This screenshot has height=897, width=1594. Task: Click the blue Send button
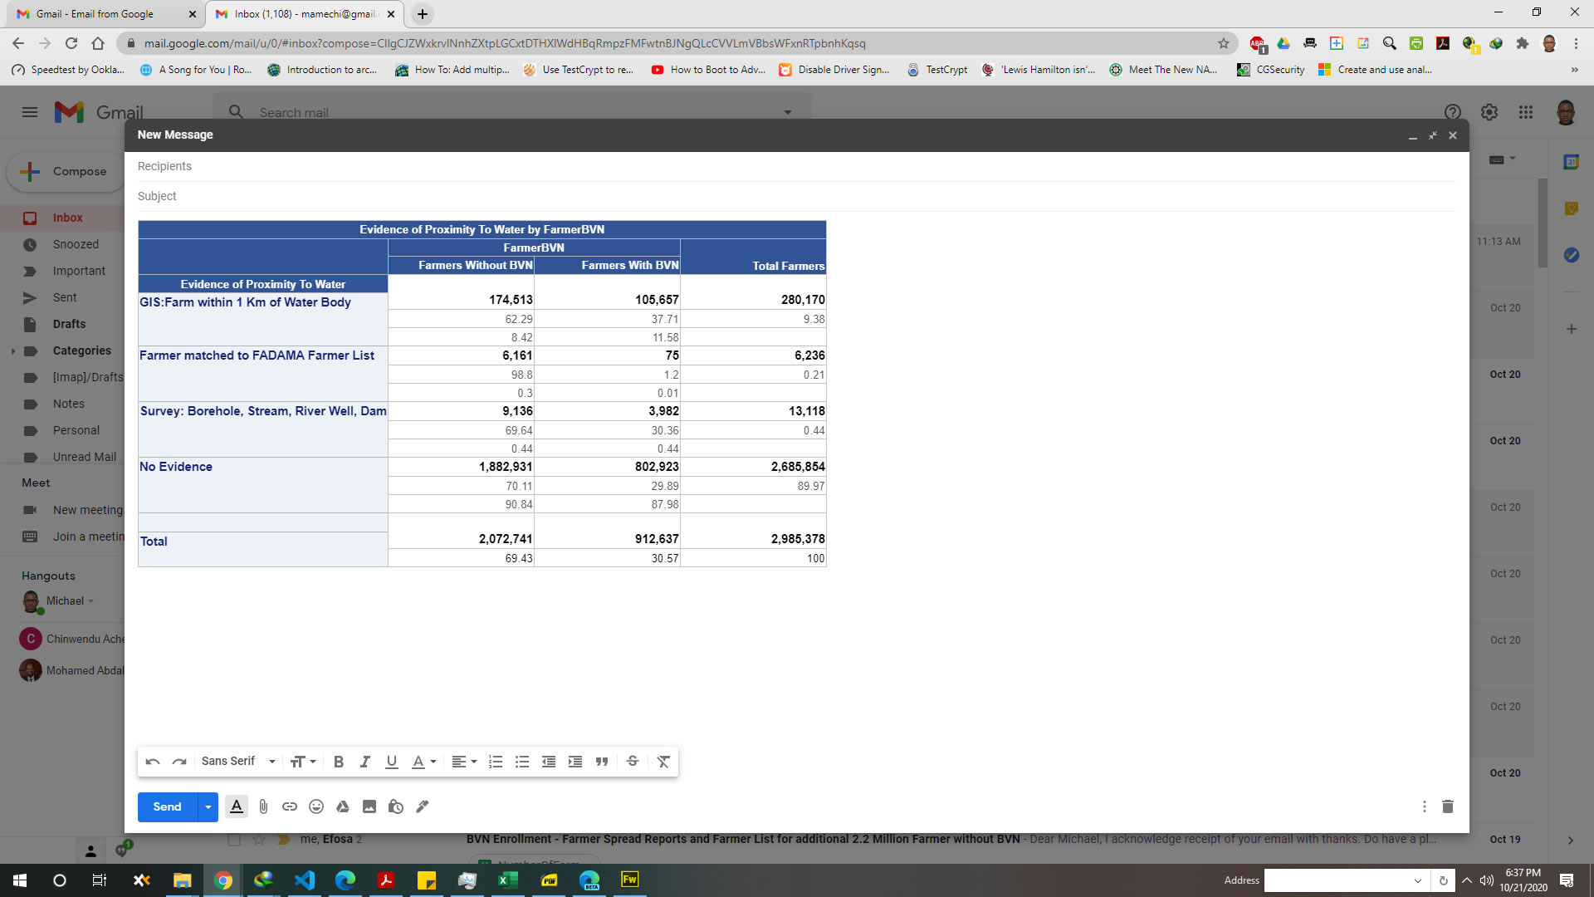(167, 806)
